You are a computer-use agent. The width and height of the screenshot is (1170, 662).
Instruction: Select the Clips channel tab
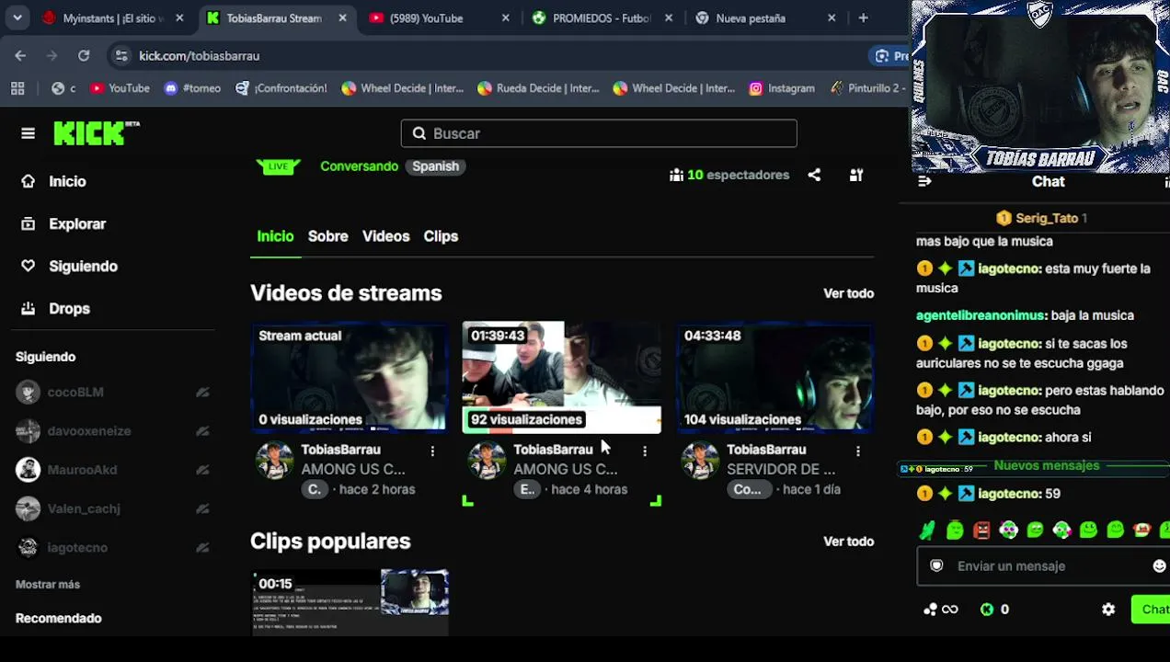(441, 236)
